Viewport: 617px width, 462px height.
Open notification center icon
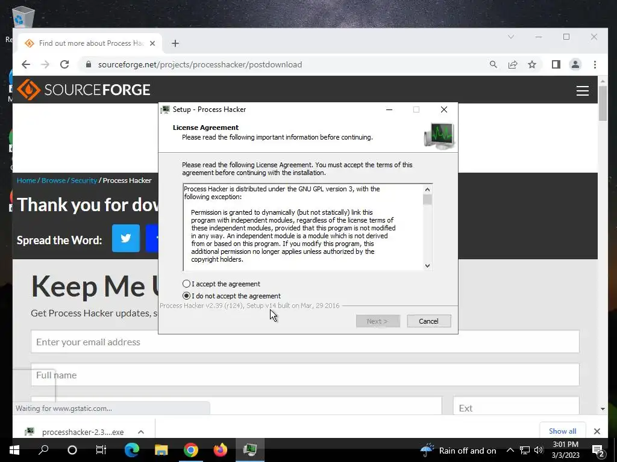point(598,450)
